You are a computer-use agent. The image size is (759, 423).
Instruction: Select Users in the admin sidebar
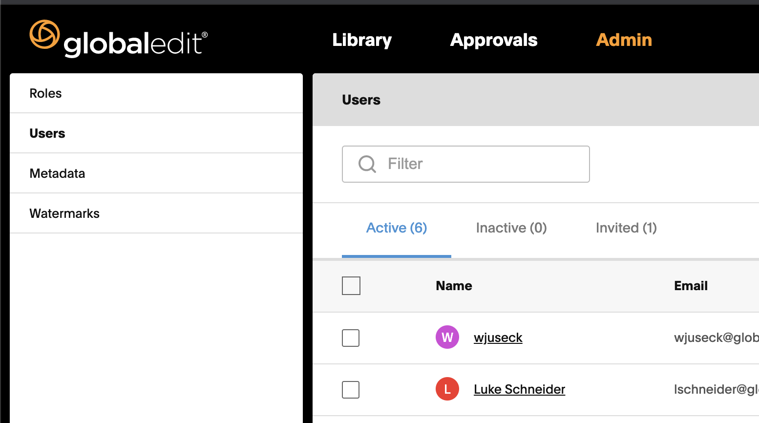156,133
